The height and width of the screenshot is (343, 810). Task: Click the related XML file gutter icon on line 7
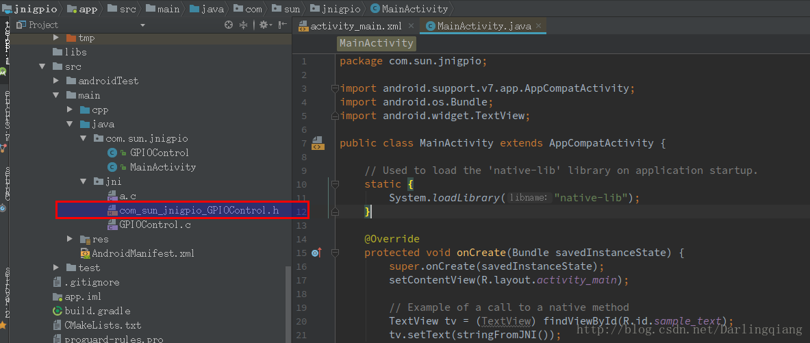(x=317, y=143)
